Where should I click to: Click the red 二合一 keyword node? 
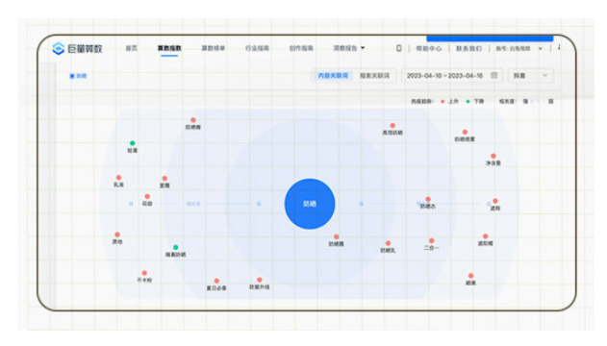click(432, 240)
